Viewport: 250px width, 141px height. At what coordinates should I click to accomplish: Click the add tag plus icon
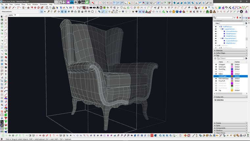click(216, 59)
